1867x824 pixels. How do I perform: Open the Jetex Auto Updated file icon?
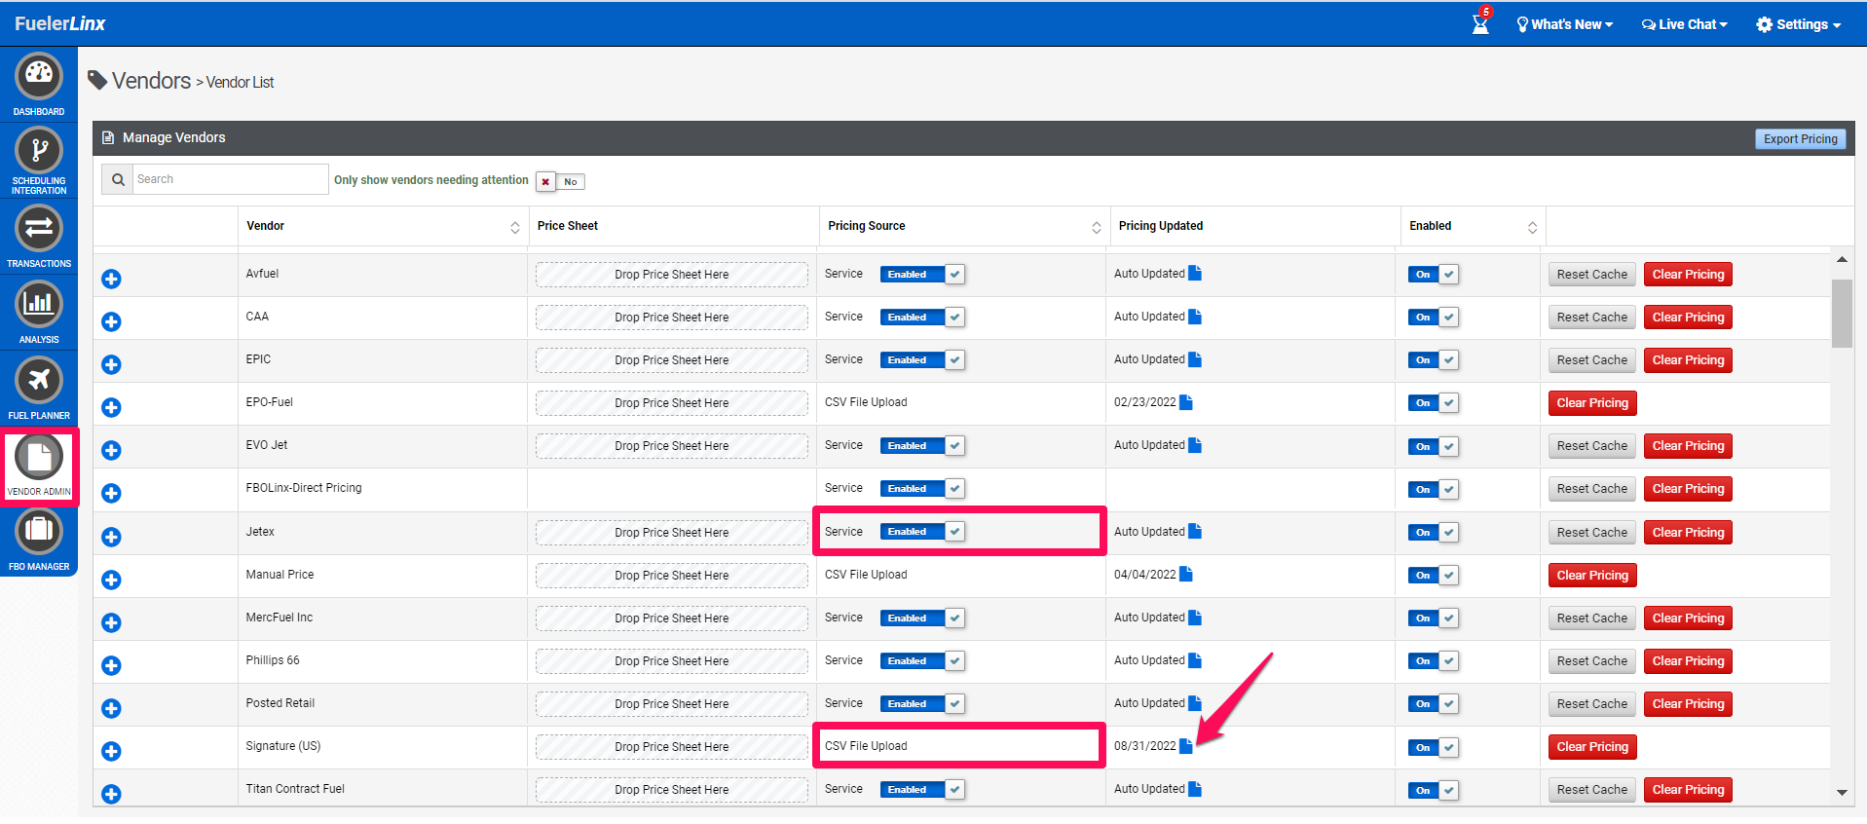point(1195,532)
